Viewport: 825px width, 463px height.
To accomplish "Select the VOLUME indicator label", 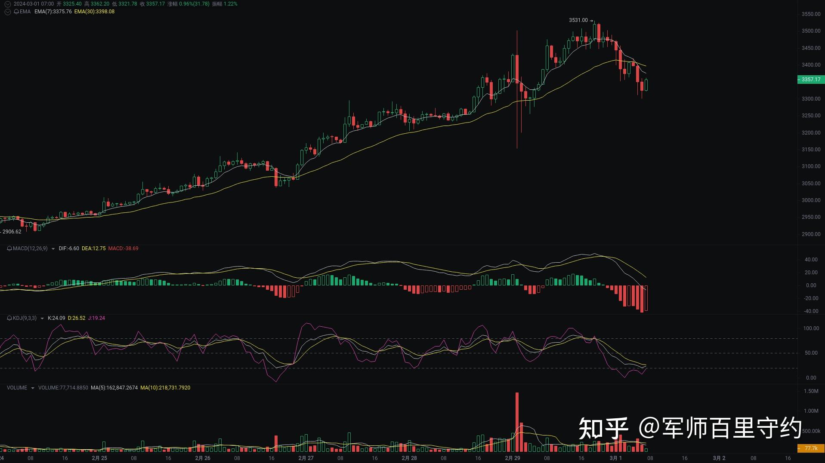I will coord(17,388).
